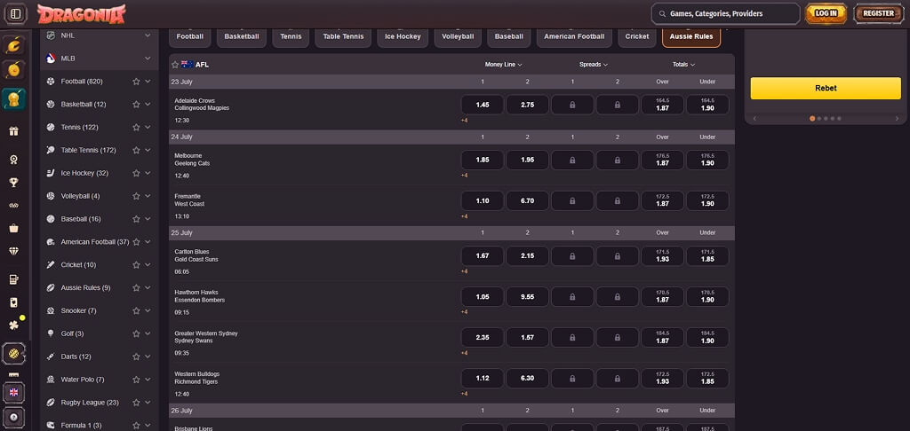
Task: Open the Totals market dropdown
Action: click(x=683, y=65)
